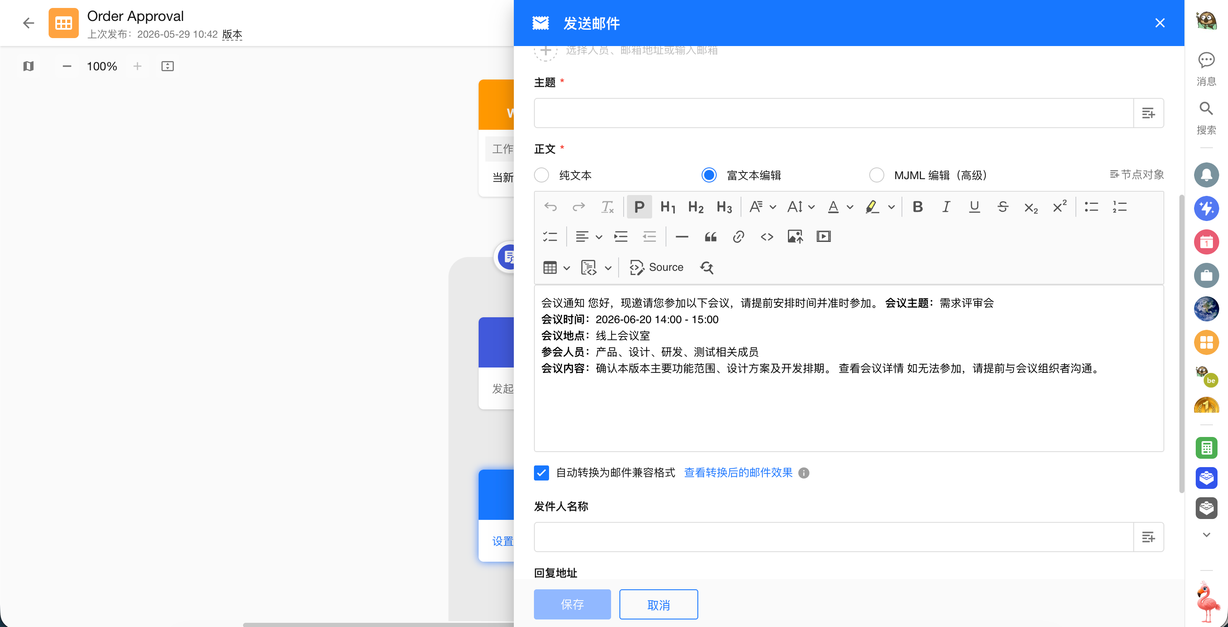Open the code block dropdown
This screenshot has width=1228, height=627.
click(596, 267)
